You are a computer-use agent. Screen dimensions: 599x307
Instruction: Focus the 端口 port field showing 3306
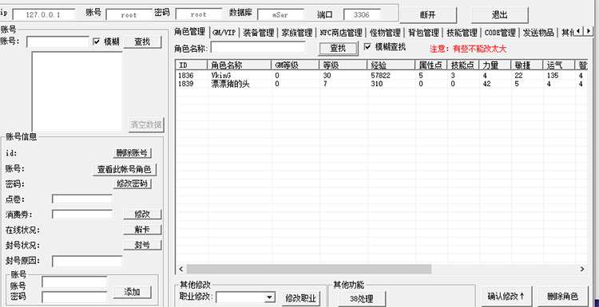pos(362,15)
